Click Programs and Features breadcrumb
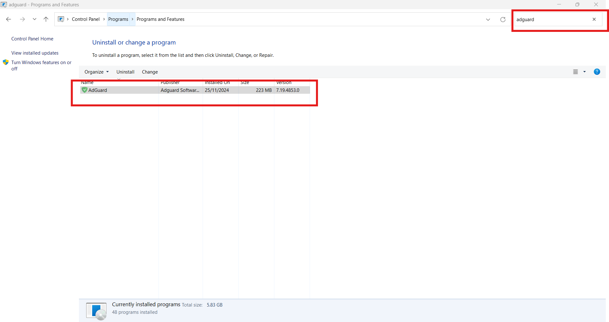 pyautogui.click(x=160, y=19)
